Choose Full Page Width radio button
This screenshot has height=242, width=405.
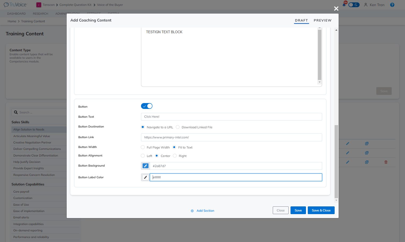pos(143,147)
